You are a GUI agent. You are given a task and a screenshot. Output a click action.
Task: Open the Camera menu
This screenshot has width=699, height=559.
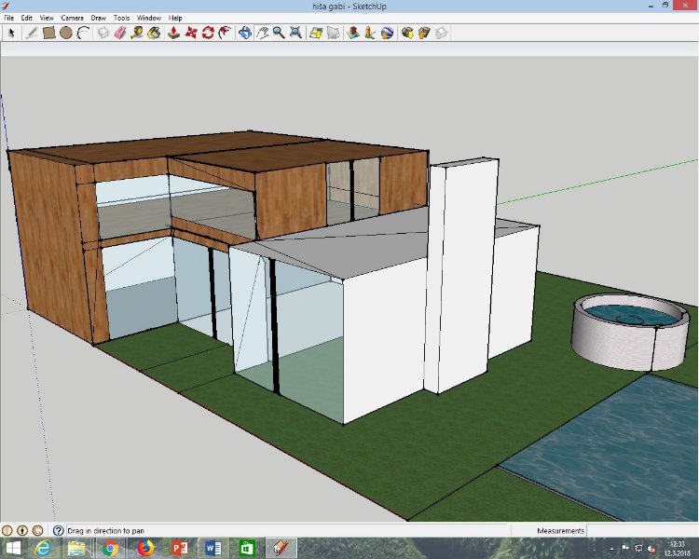tap(72, 18)
